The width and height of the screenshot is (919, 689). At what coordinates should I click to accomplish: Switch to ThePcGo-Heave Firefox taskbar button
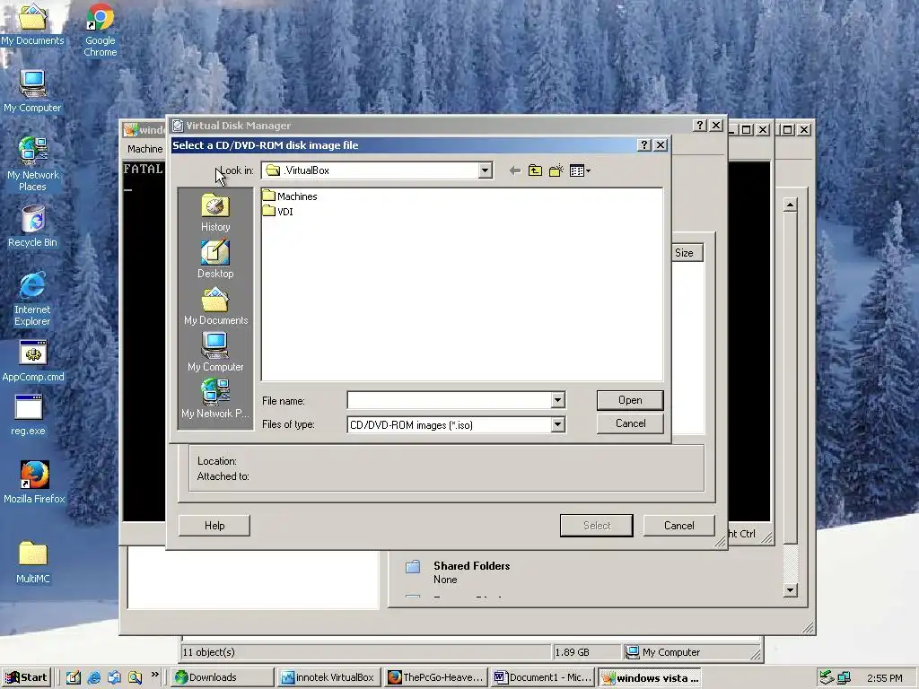click(435, 677)
